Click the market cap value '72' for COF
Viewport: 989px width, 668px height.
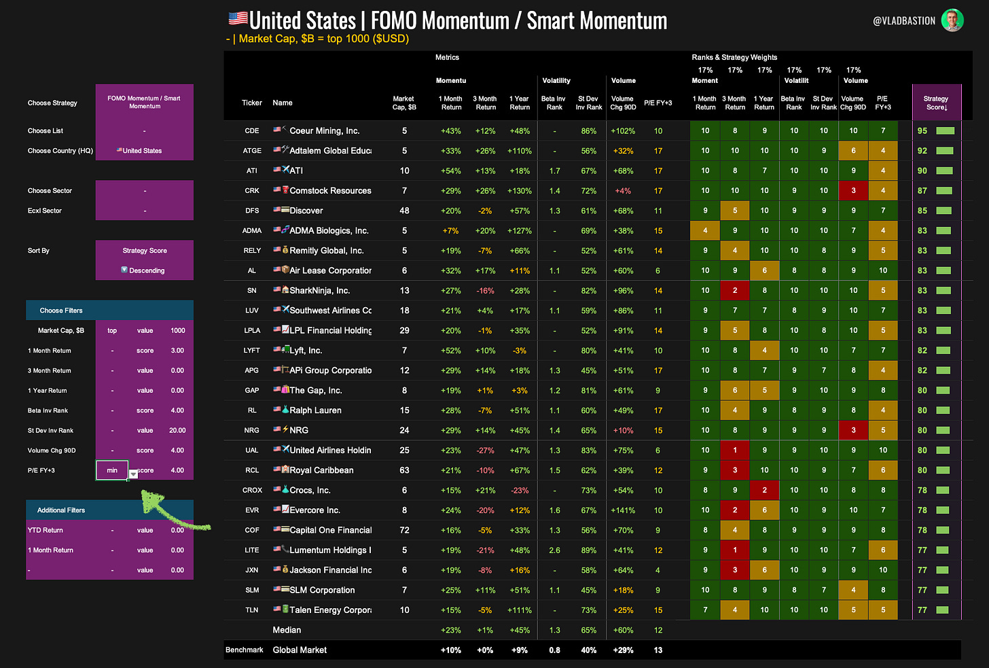pos(404,530)
